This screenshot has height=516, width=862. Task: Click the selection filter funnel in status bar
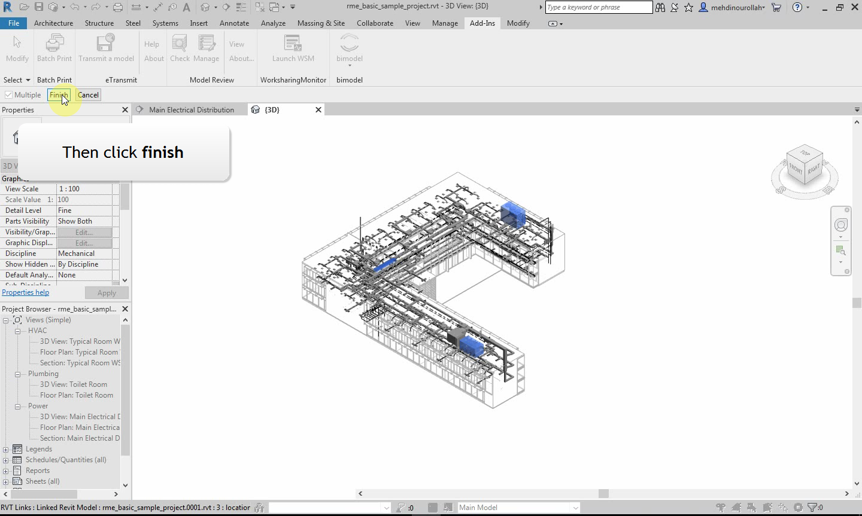pyautogui.click(x=813, y=508)
